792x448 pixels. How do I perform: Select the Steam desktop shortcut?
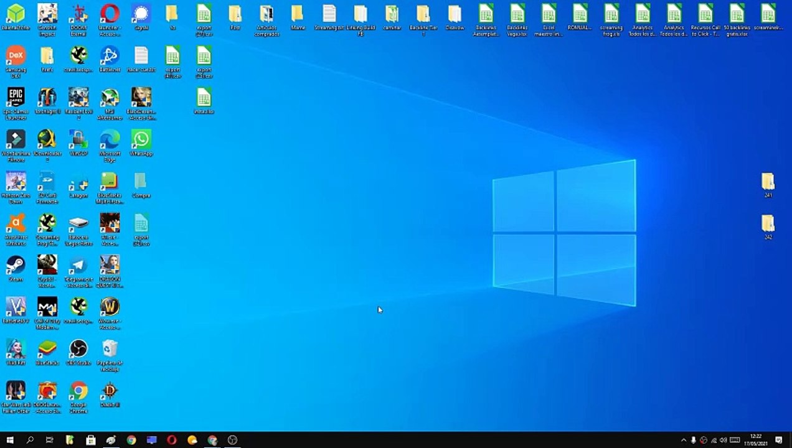[16, 268]
